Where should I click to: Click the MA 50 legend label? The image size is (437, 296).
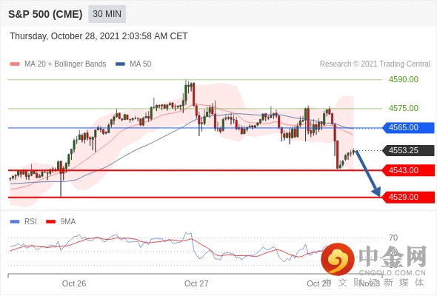coord(141,64)
